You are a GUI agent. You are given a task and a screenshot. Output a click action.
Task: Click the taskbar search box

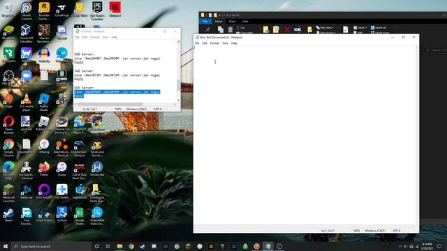tap(51, 246)
